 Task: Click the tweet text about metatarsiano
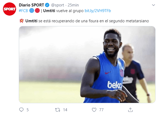[x=87, y=21]
